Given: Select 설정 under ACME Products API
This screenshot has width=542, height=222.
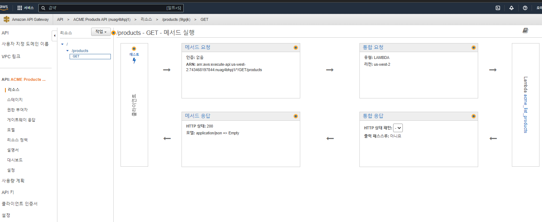Looking at the screenshot, I should click(x=11, y=170).
